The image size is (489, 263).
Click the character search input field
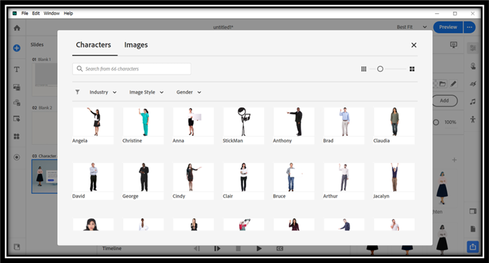coord(135,69)
